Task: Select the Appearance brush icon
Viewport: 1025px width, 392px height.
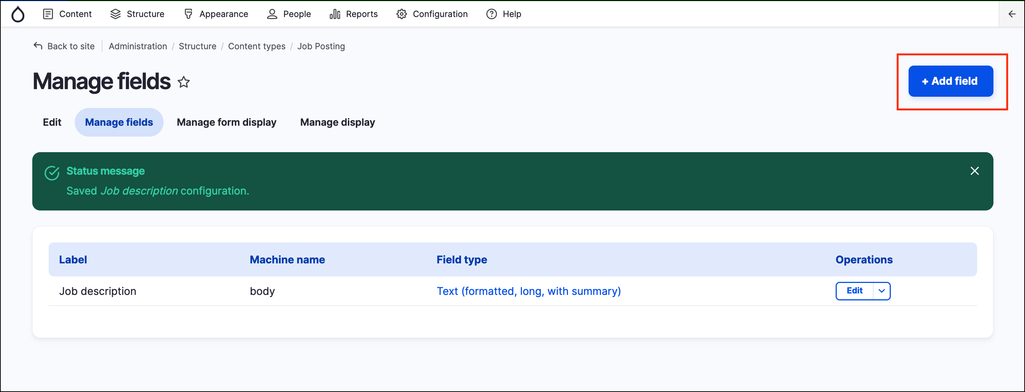Action: (x=188, y=14)
